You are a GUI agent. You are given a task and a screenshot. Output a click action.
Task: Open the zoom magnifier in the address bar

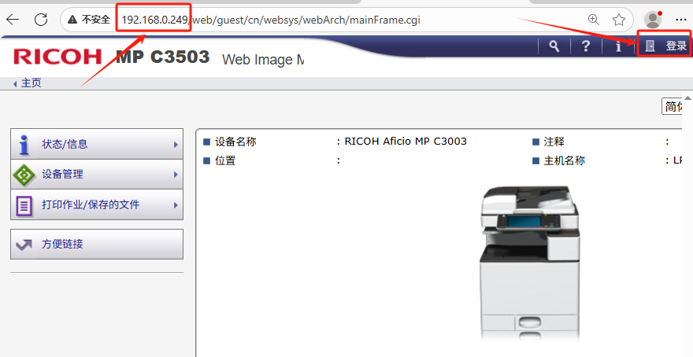click(594, 19)
